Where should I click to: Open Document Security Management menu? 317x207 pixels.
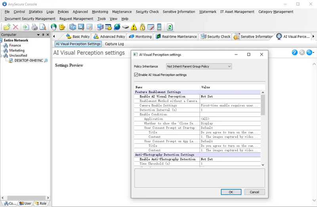(x=30, y=19)
